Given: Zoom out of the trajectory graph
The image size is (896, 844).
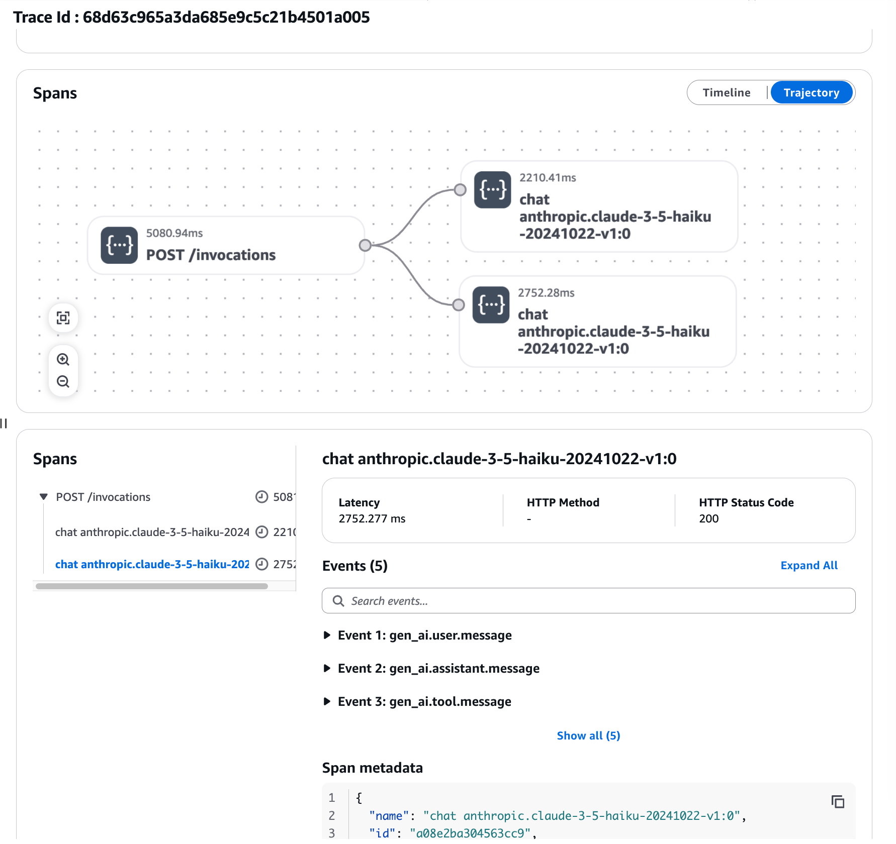Looking at the screenshot, I should [63, 381].
